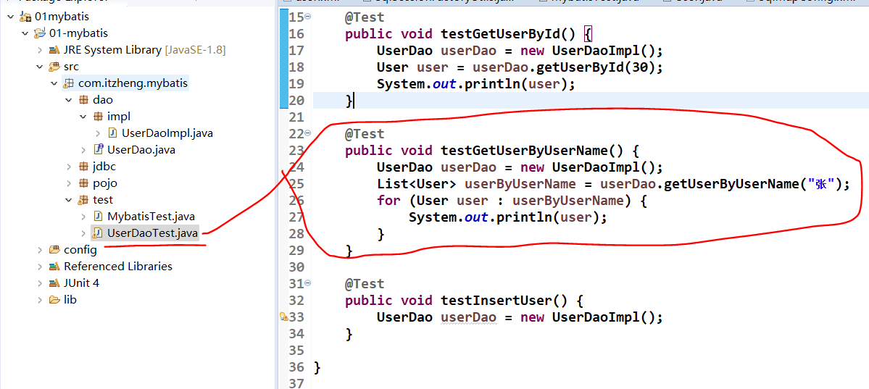Collapse the com.itzheng.mybatis package node

(54, 84)
